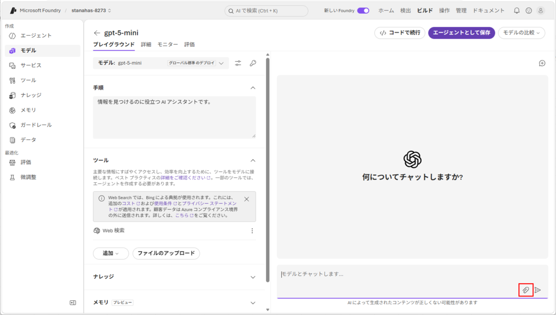Go back using the arrow beside gpt-5-mini
Viewport: 556px width, 315px height.
pyautogui.click(x=97, y=33)
